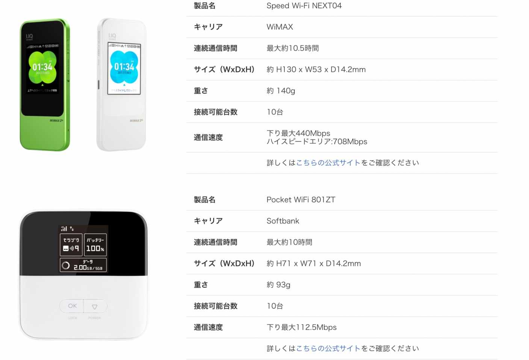The width and height of the screenshot is (529, 360).
Task: Click the Softbank carrier value
Action: pyautogui.click(x=283, y=221)
